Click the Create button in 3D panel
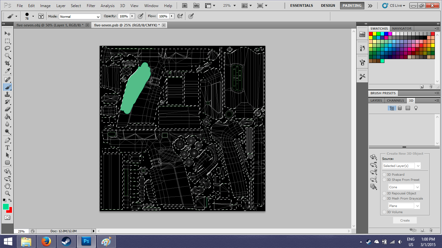The image size is (442, 248). (405, 220)
